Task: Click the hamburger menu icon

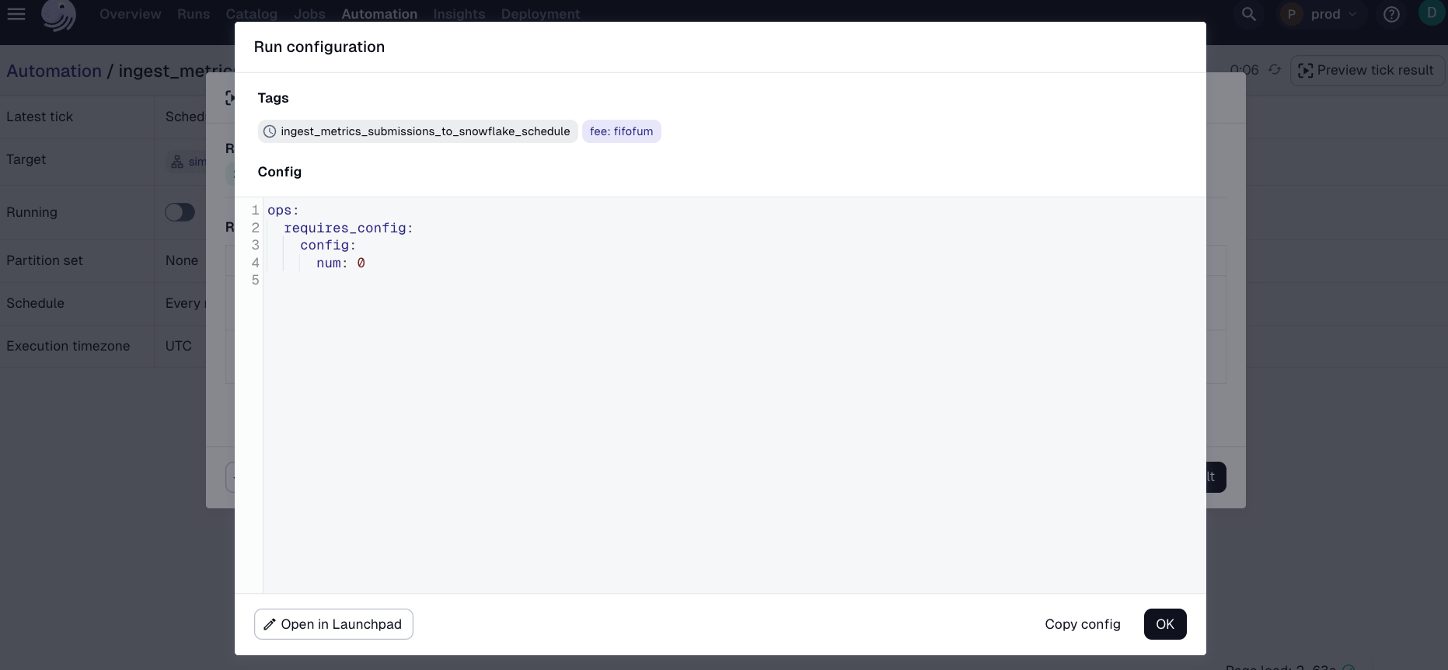Action: click(x=16, y=14)
